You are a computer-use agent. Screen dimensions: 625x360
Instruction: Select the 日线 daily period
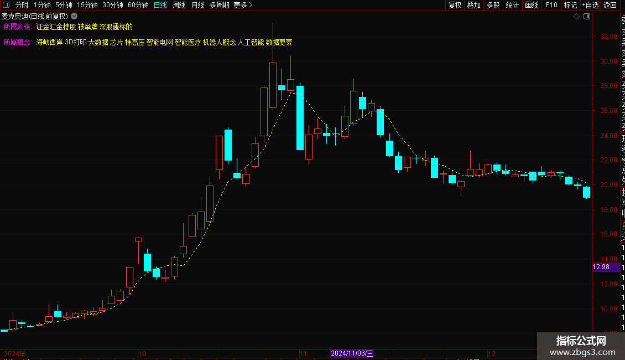pos(160,5)
